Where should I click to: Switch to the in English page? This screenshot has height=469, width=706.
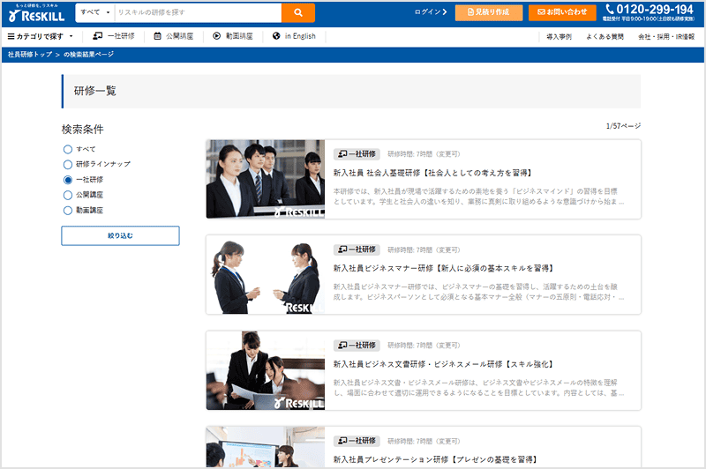tap(294, 36)
